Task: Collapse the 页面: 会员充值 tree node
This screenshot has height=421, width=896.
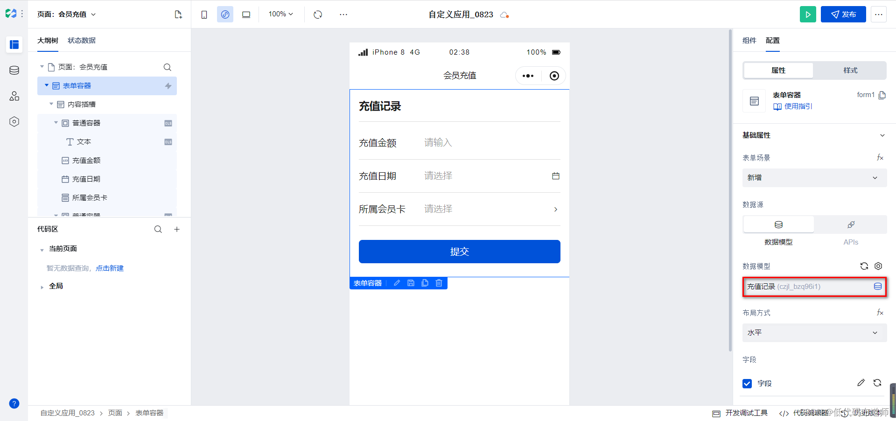Action: [x=42, y=67]
